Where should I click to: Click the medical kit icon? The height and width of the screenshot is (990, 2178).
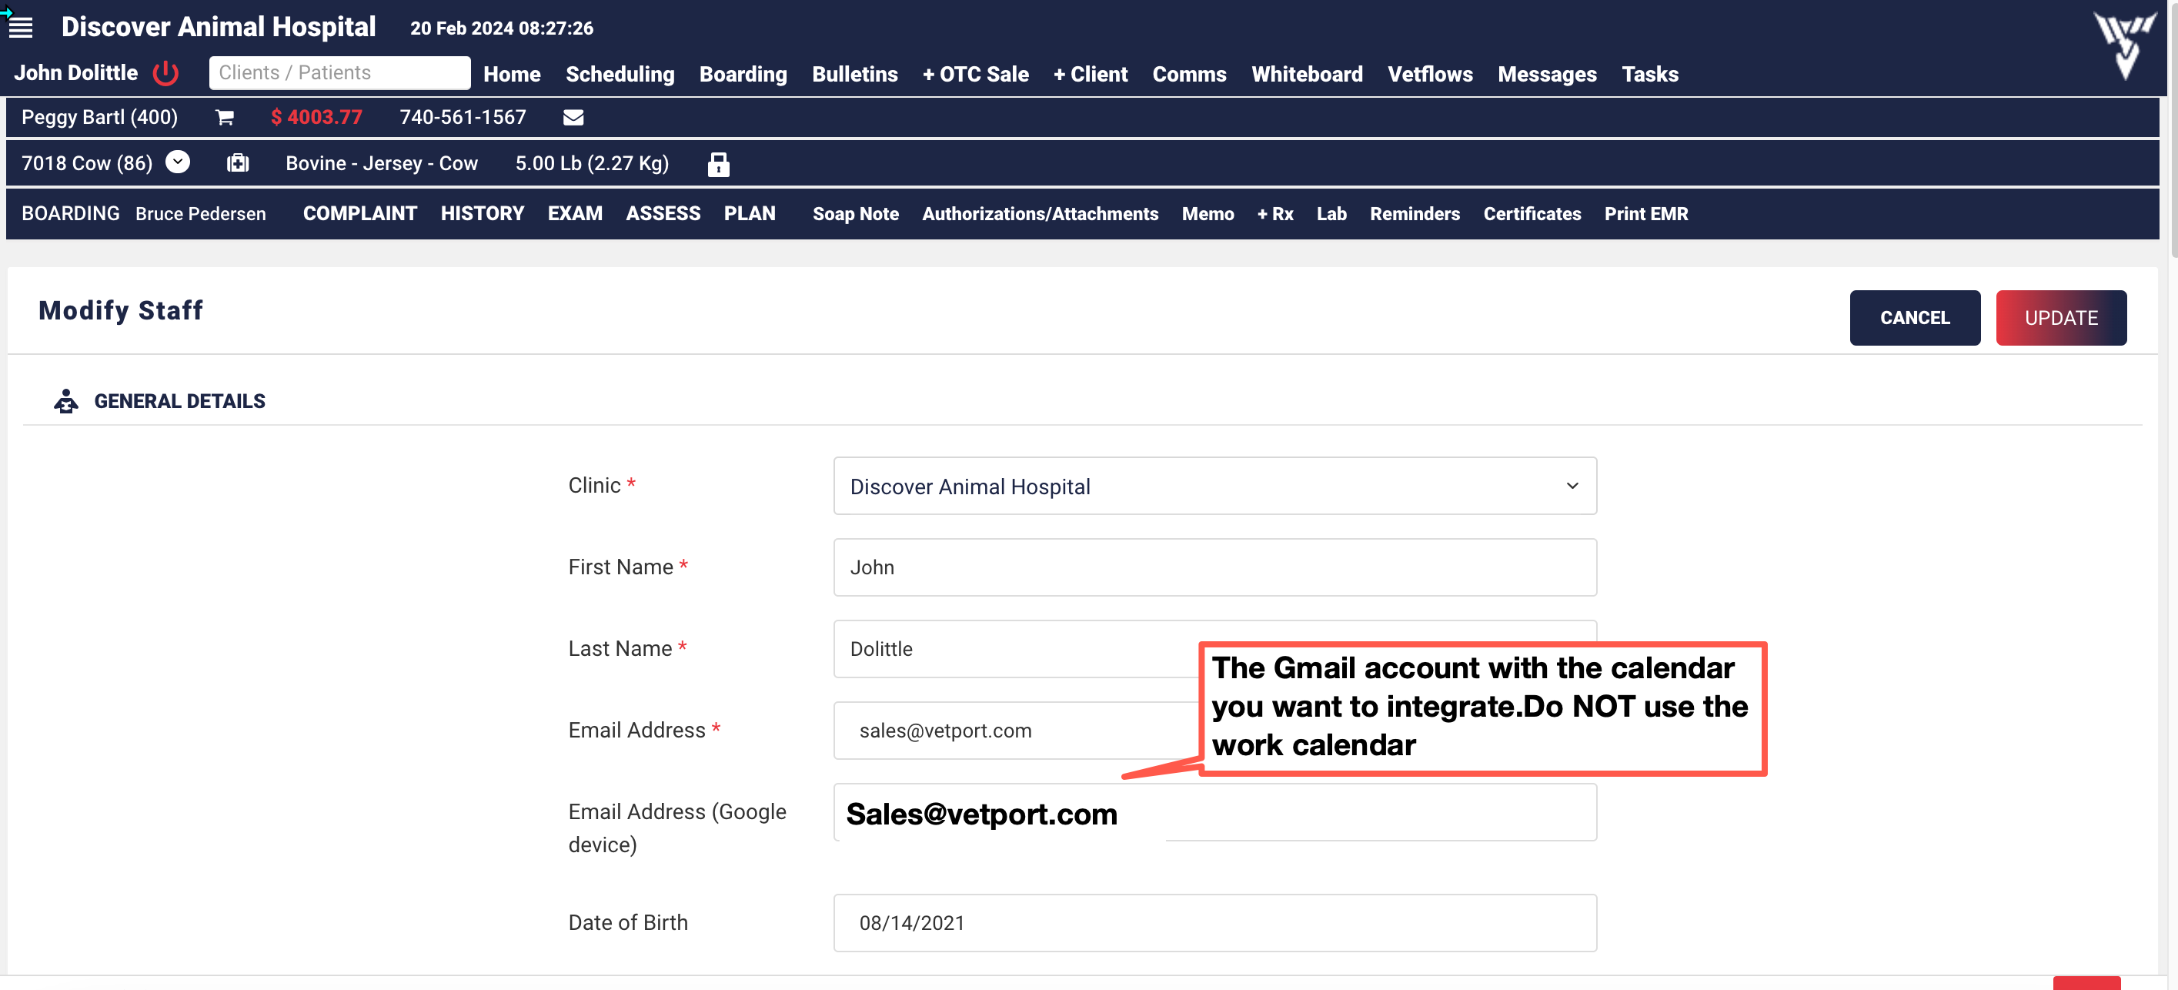point(238,163)
